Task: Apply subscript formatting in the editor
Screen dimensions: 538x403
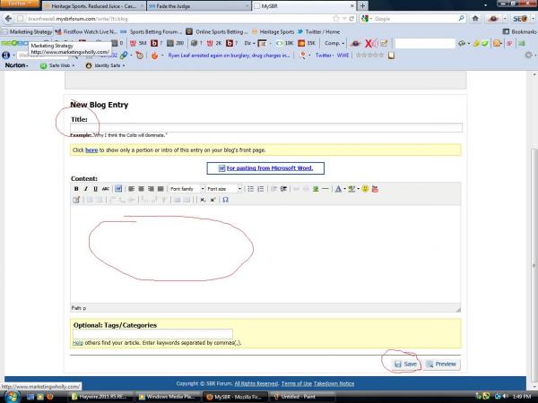Action: (203, 200)
